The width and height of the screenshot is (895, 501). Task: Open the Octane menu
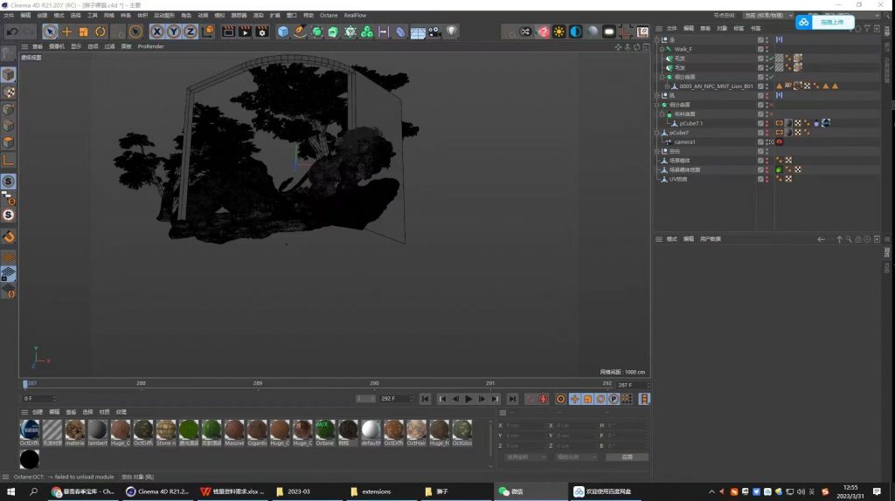[x=329, y=16]
